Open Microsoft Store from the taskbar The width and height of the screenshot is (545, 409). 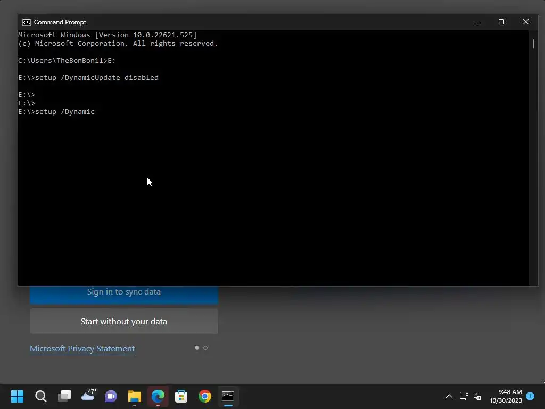tap(181, 396)
